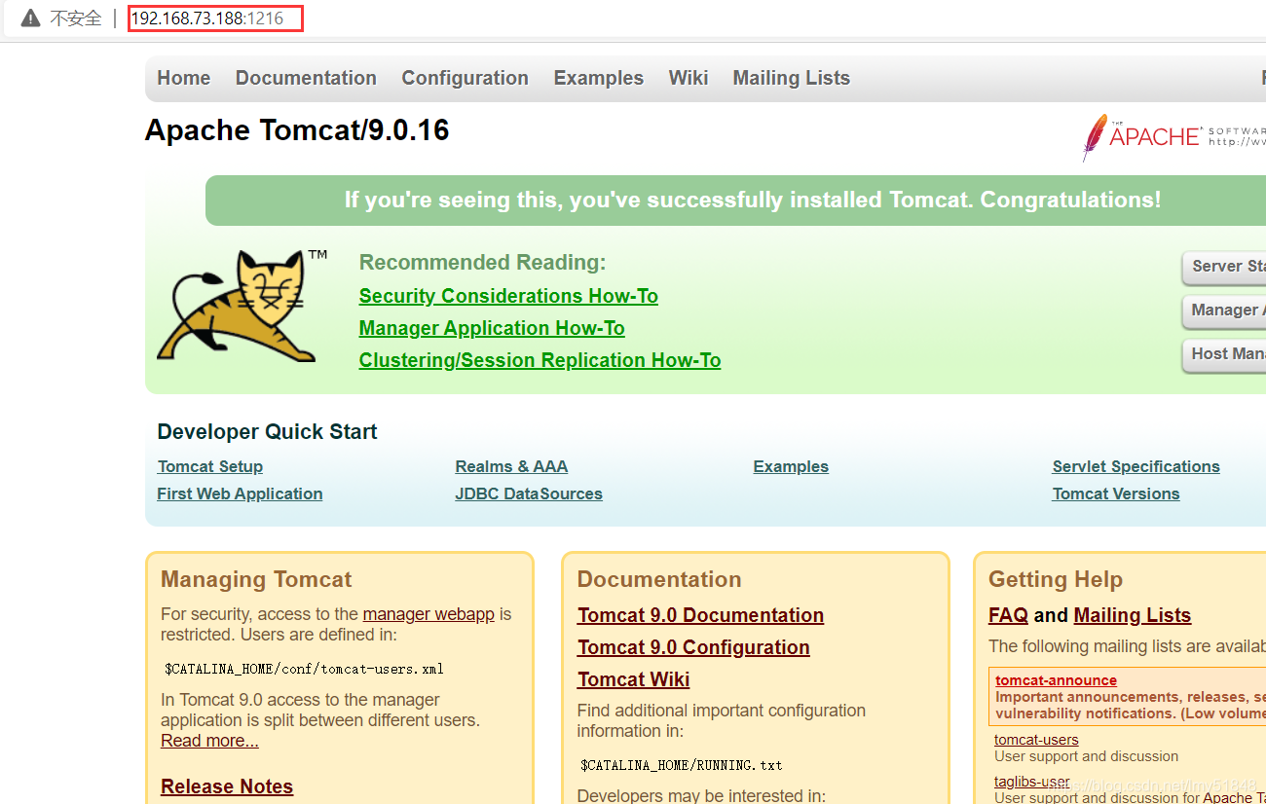Open the Tomcat Versions link
Viewport: 1266px width, 804px height.
pyautogui.click(x=1116, y=493)
